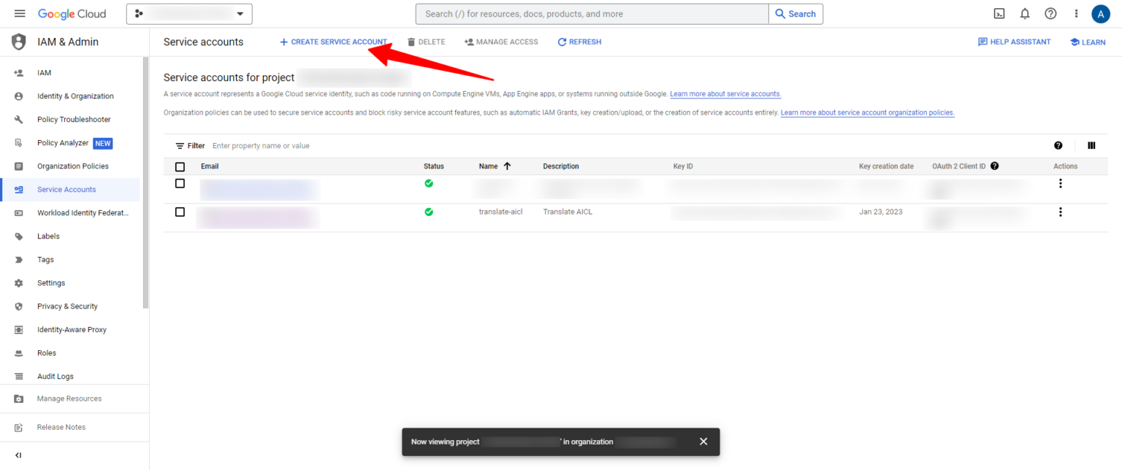The image size is (1122, 470).
Task: Click CREATE SERVICE ACCOUNT
Action: [333, 42]
